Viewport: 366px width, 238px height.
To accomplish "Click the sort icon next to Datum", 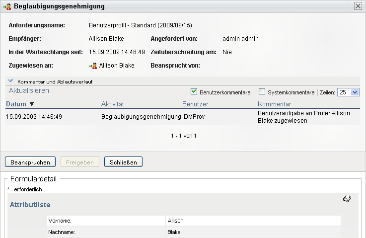I will (32, 104).
